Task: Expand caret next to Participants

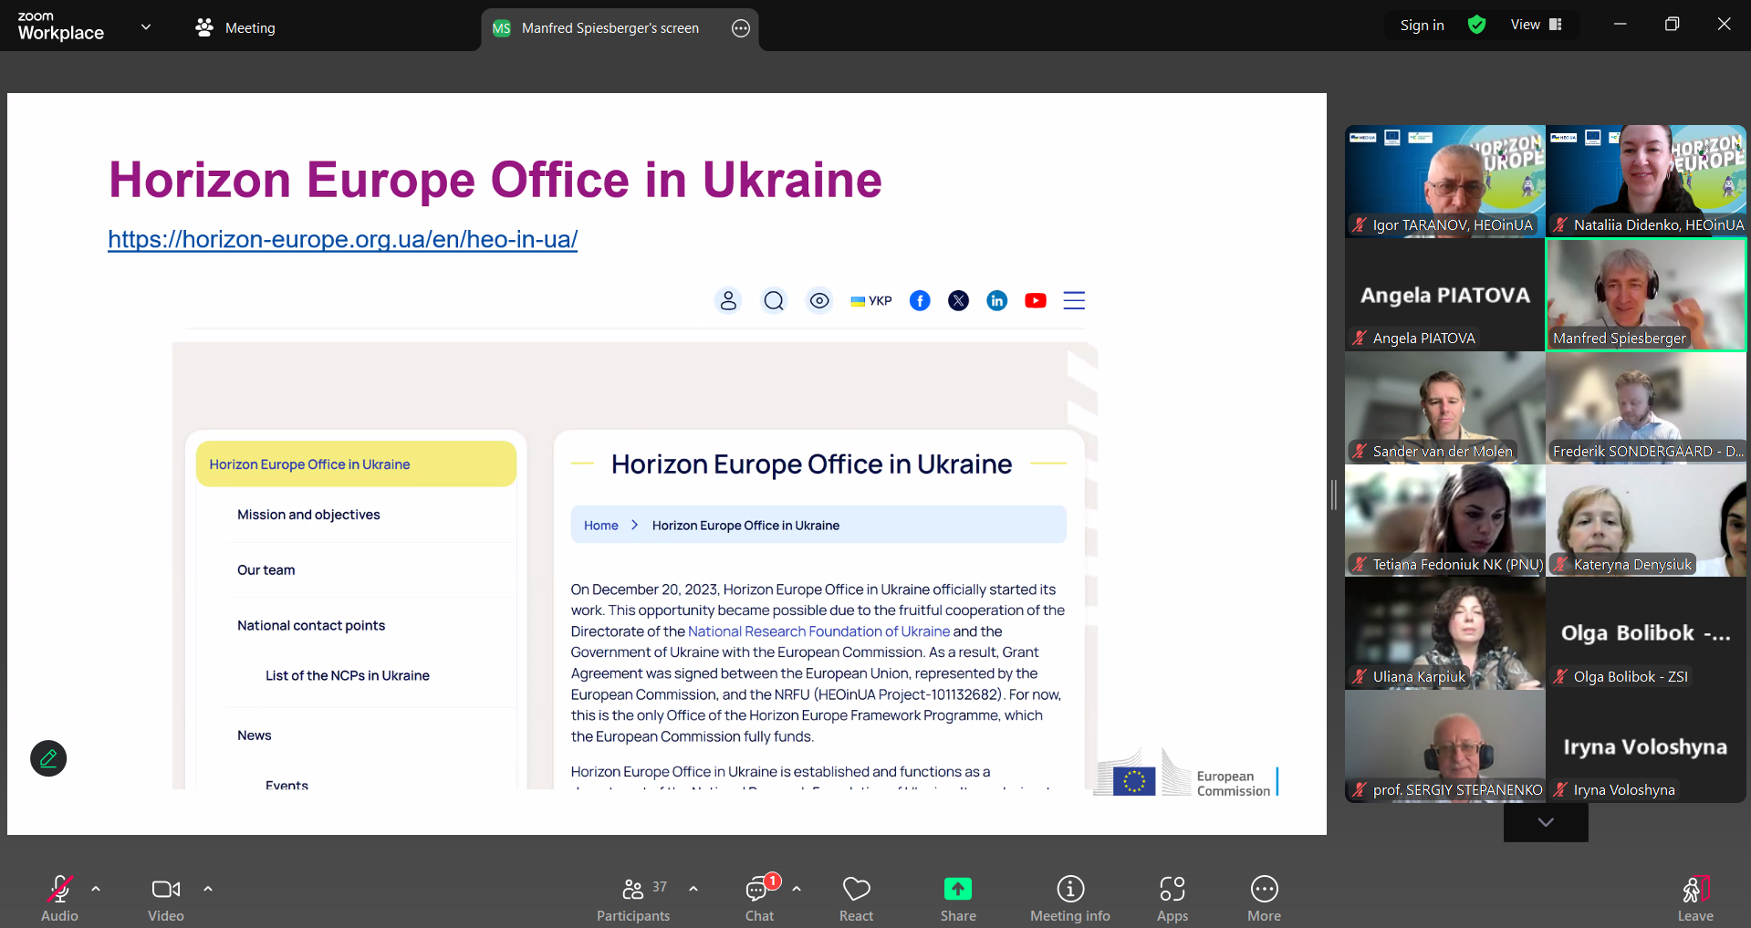Action: click(693, 888)
